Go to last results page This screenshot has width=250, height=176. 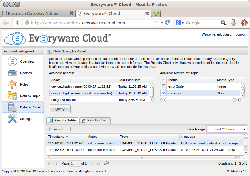click(98, 163)
